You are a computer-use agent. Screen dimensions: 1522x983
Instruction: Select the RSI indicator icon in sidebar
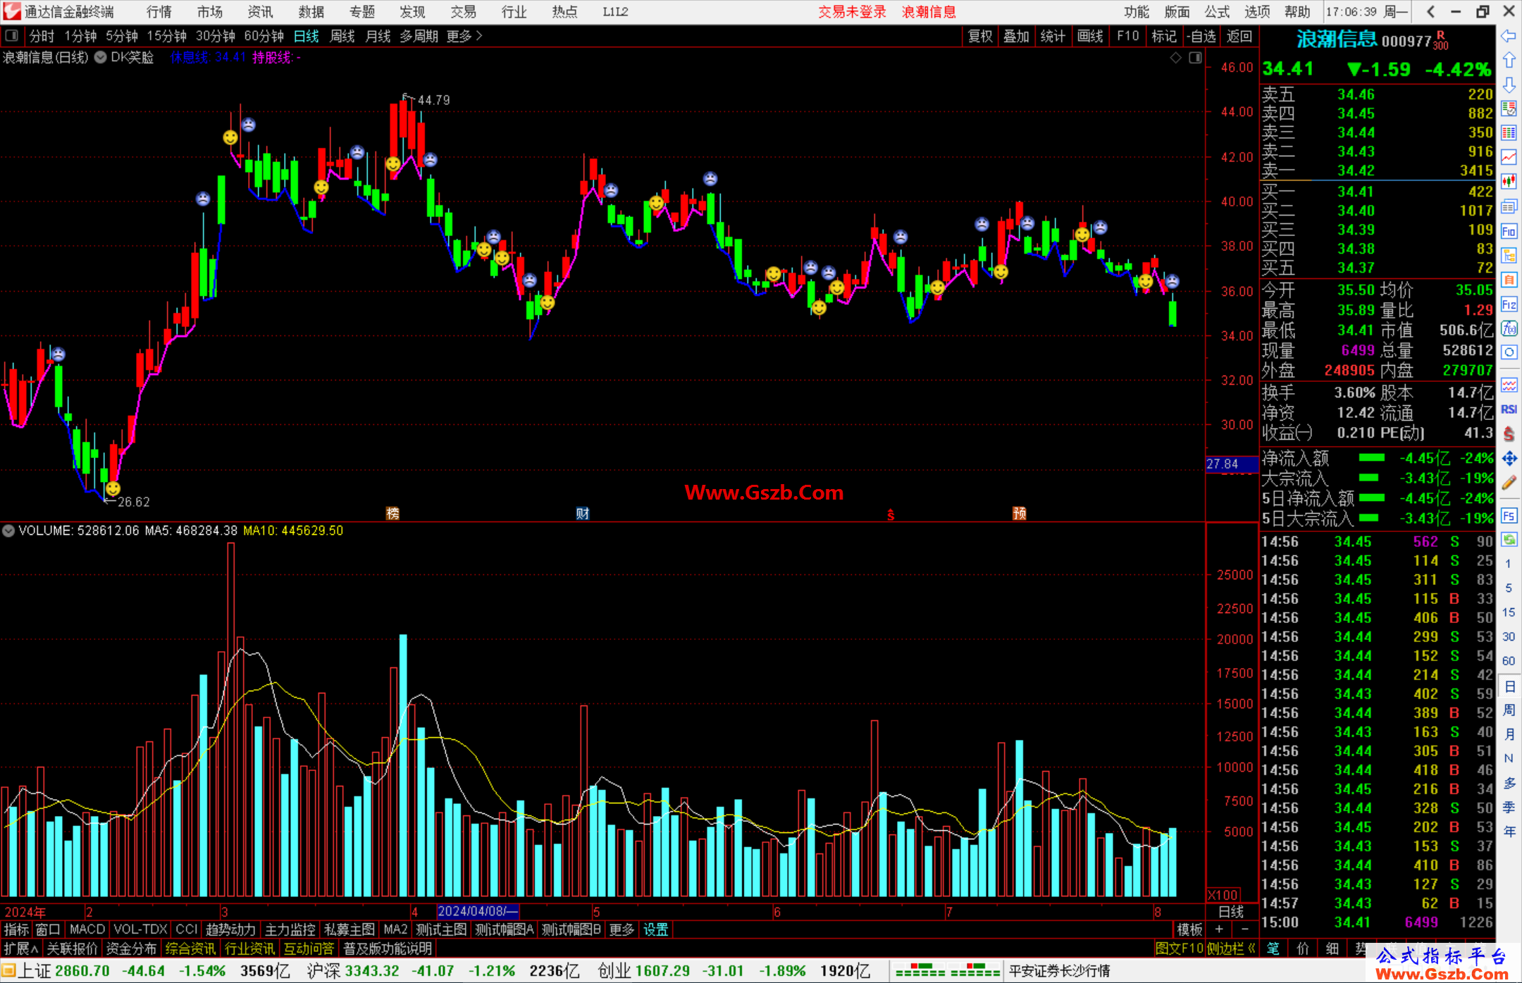(1509, 409)
